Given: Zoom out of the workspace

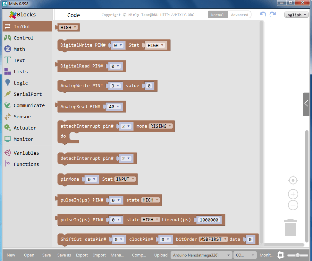Looking at the screenshot, I should [293, 205].
